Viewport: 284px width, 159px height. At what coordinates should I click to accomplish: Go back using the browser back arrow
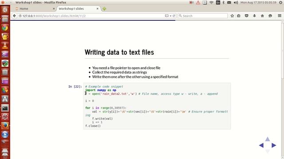click(14, 16)
